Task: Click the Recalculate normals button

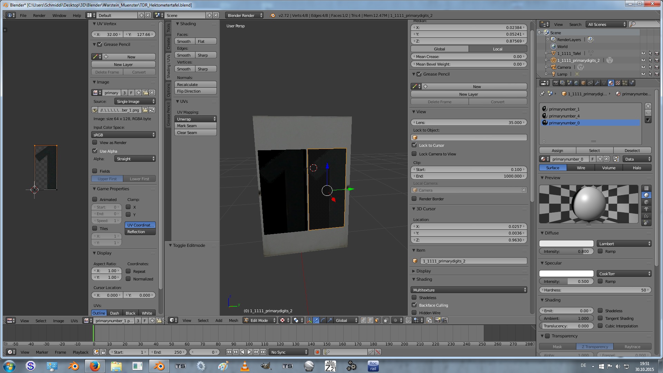Action: (195, 84)
